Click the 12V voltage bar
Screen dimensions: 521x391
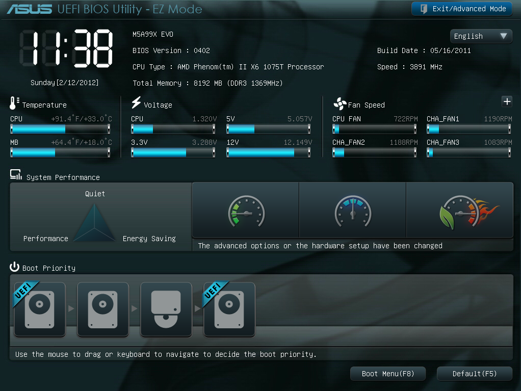pyautogui.click(x=269, y=152)
